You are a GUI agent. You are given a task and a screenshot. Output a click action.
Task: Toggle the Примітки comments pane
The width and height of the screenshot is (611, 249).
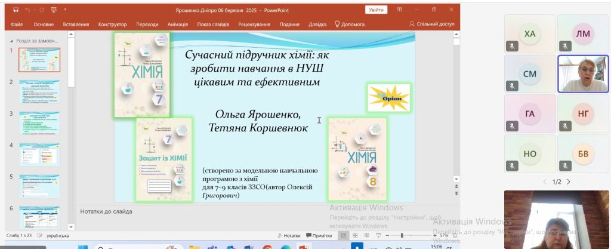(319, 235)
